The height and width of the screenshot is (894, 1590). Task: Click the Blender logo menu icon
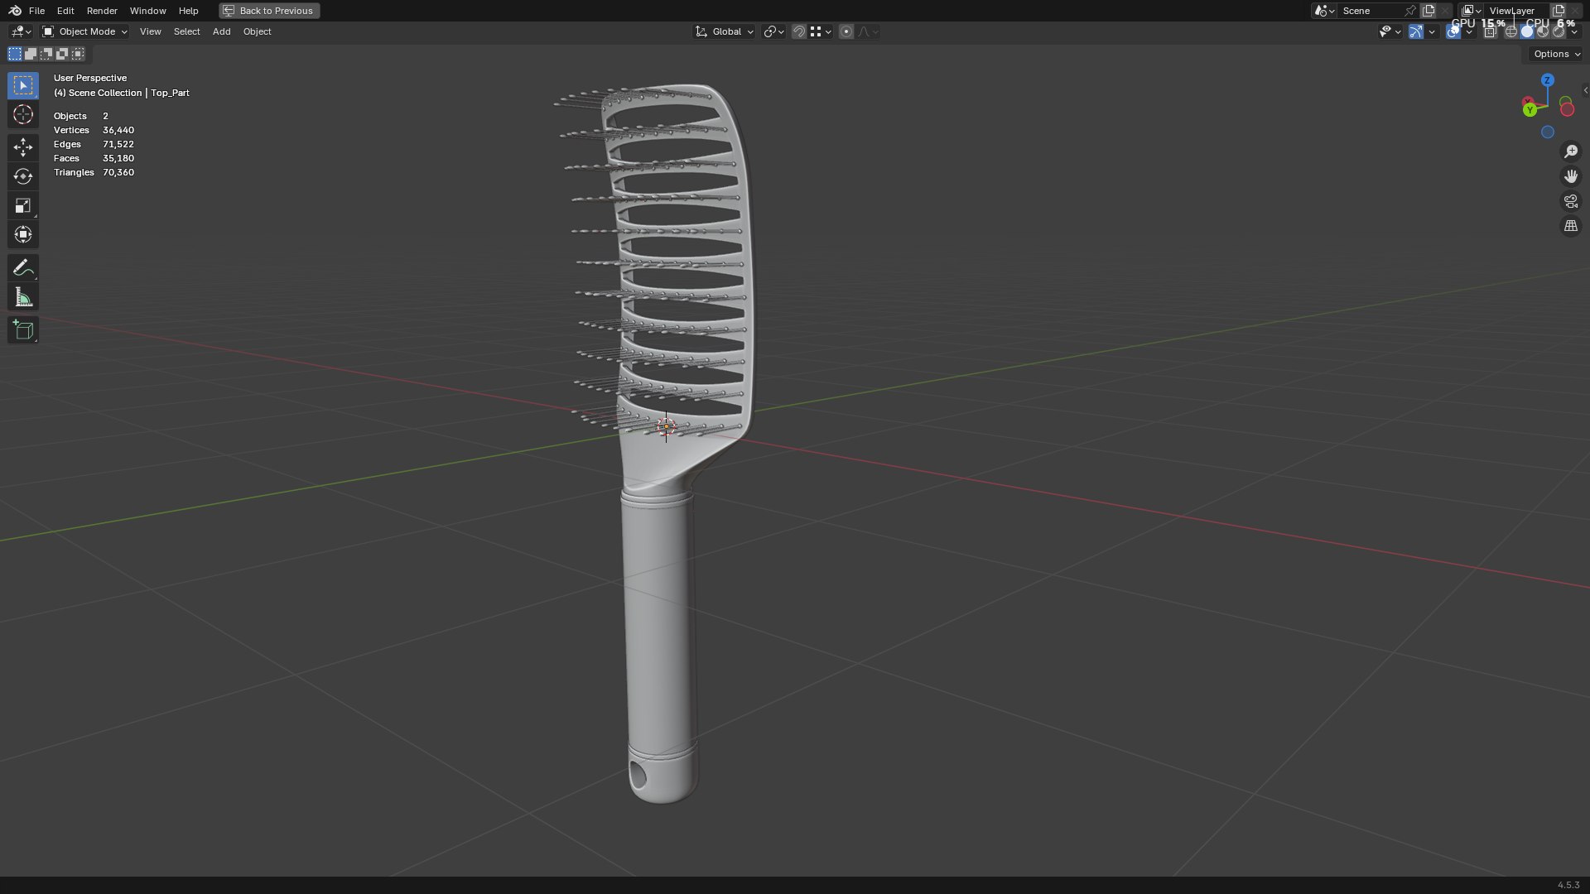click(15, 11)
